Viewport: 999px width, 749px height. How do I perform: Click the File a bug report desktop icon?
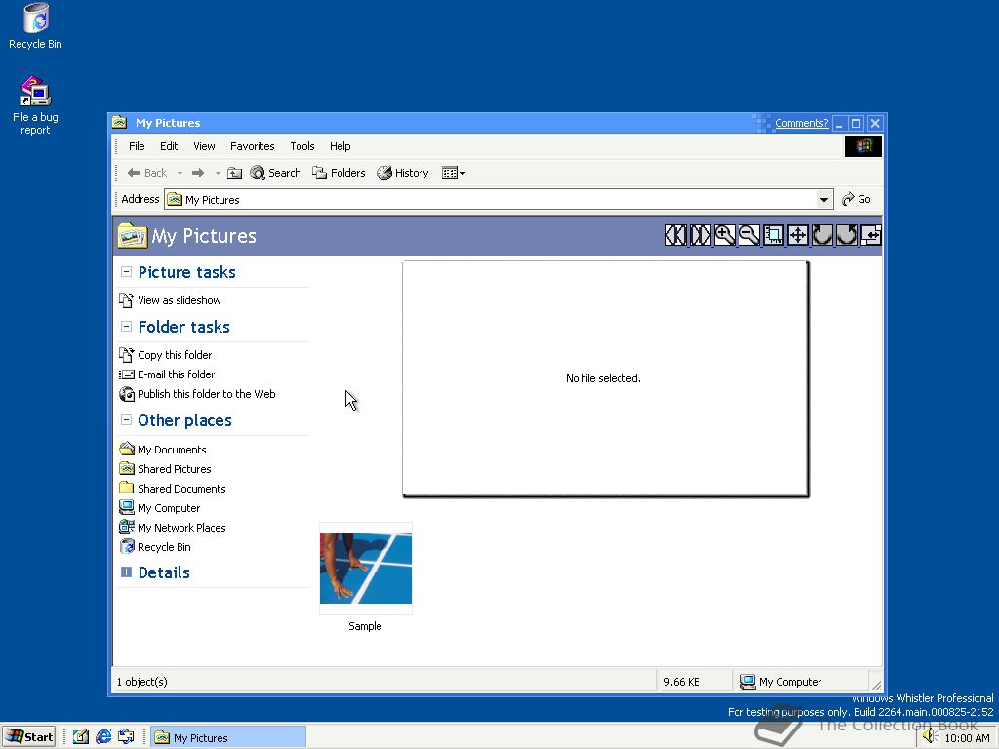click(36, 105)
